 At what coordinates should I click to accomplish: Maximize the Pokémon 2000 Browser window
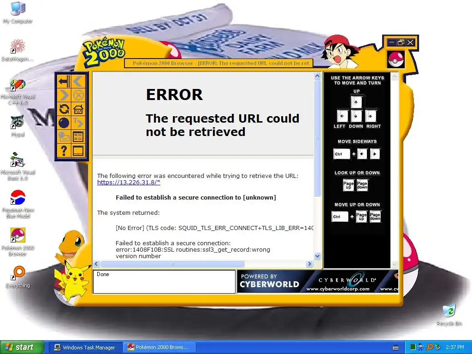point(401,42)
